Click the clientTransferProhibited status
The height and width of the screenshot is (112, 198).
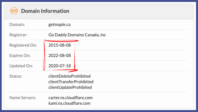(x=71, y=82)
